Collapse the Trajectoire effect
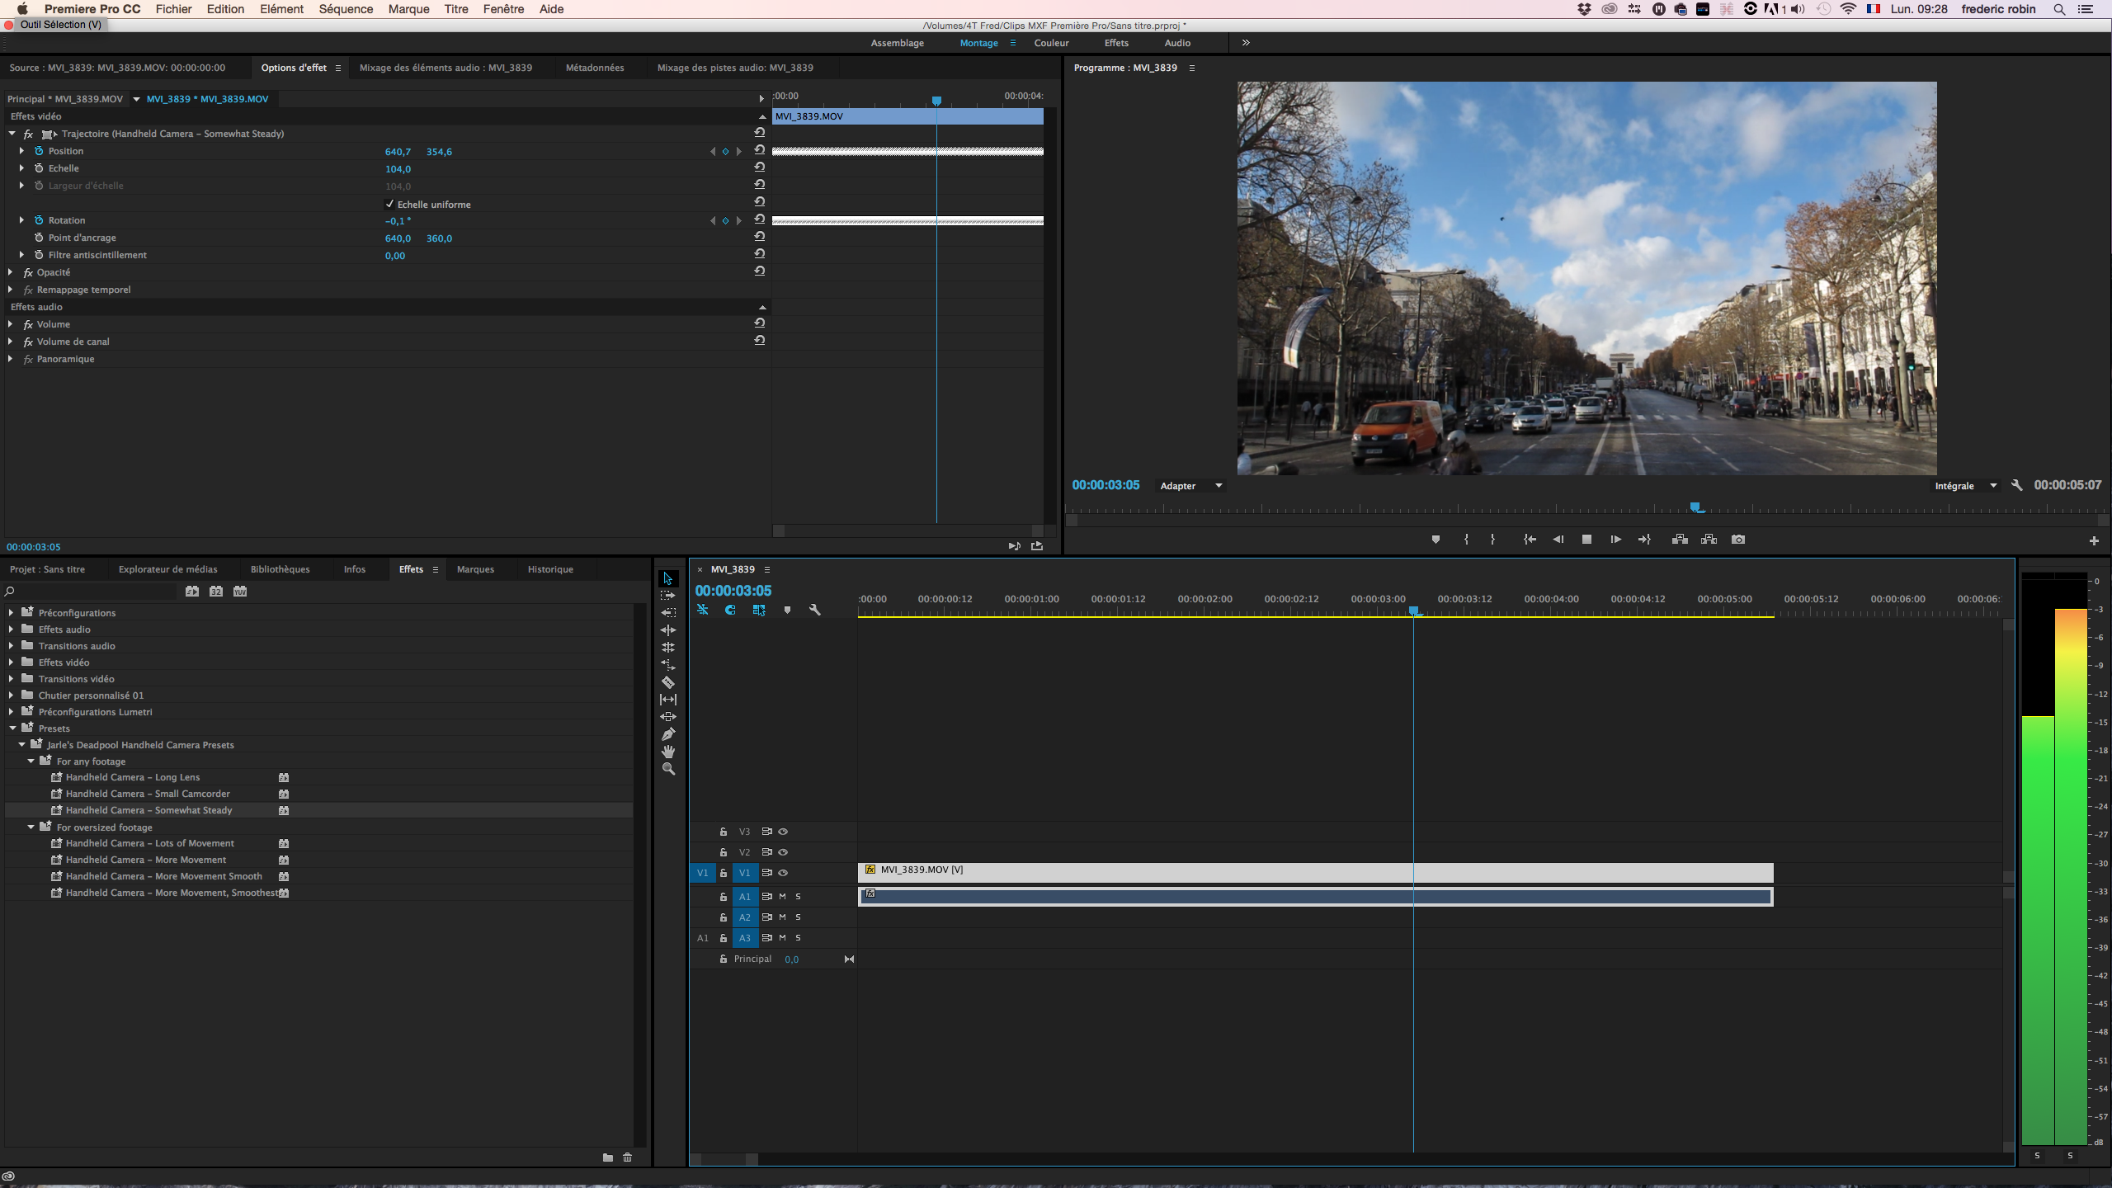This screenshot has height=1188, width=2112. (x=12, y=134)
